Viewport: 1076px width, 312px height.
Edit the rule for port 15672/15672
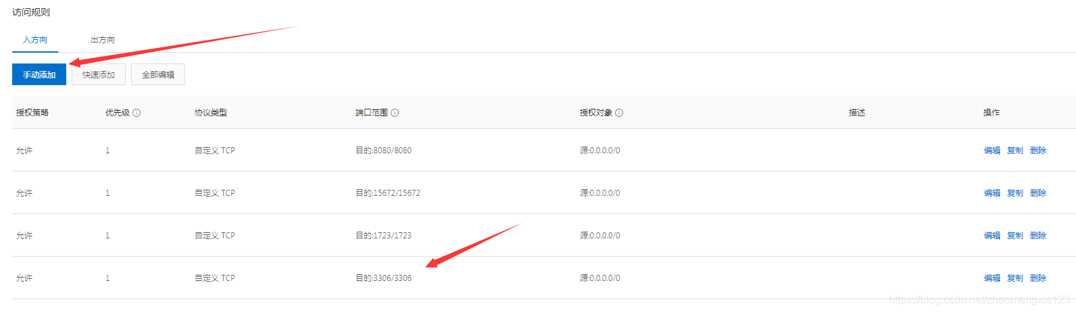pyautogui.click(x=992, y=193)
